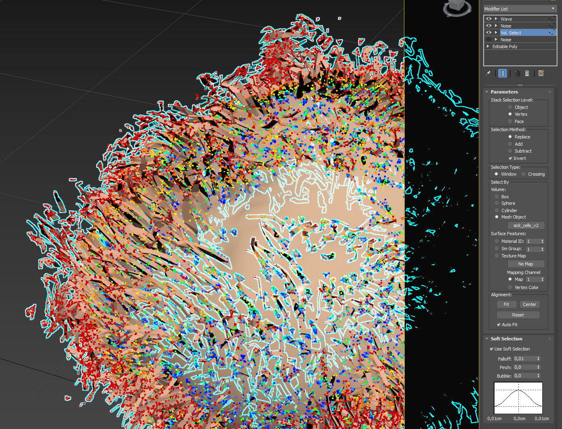
Task: Choose Face stack selection level
Action: 510,121
